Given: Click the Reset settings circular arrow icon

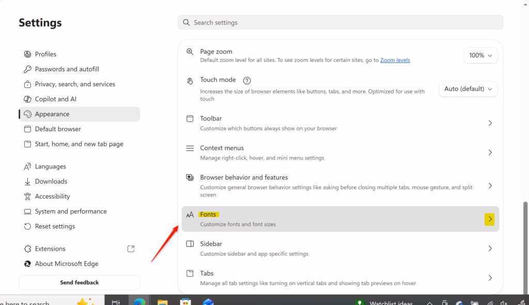Looking at the screenshot, I should tap(27, 226).
